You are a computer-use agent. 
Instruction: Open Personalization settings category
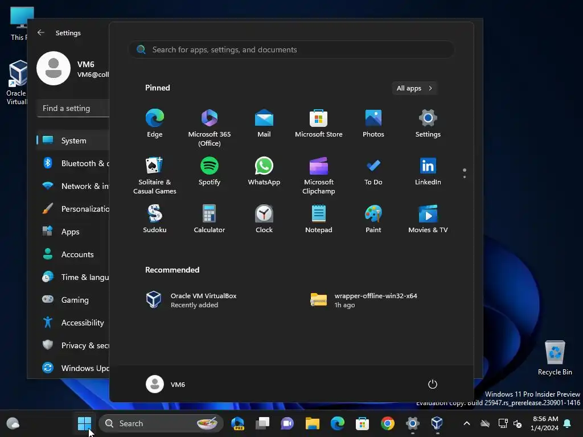point(73,209)
